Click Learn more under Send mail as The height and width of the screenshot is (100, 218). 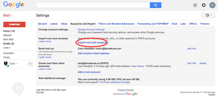(x=45, y=57)
